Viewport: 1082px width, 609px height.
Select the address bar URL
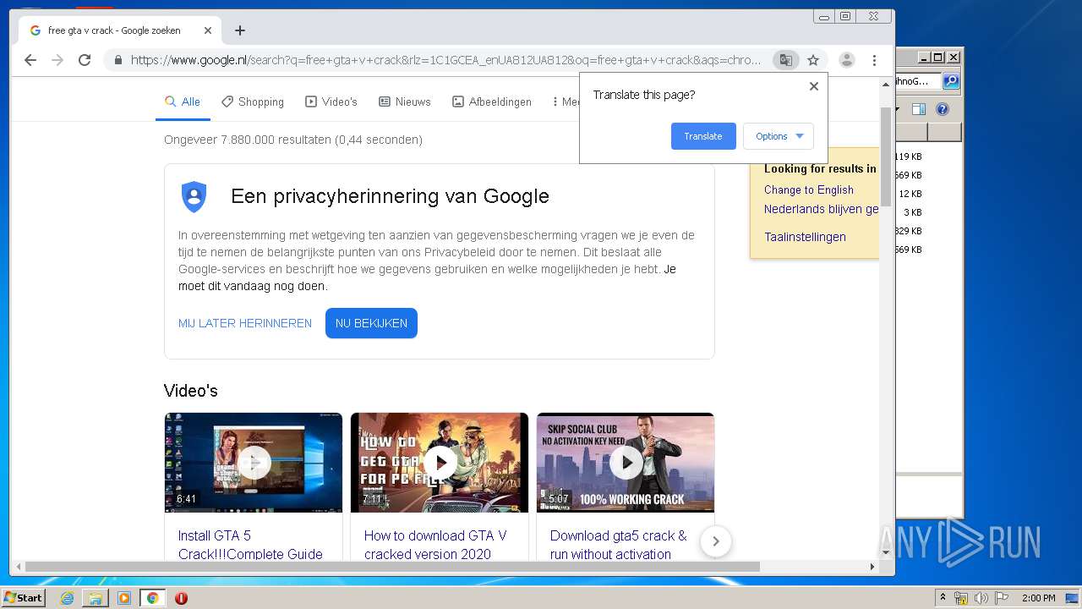coord(445,60)
